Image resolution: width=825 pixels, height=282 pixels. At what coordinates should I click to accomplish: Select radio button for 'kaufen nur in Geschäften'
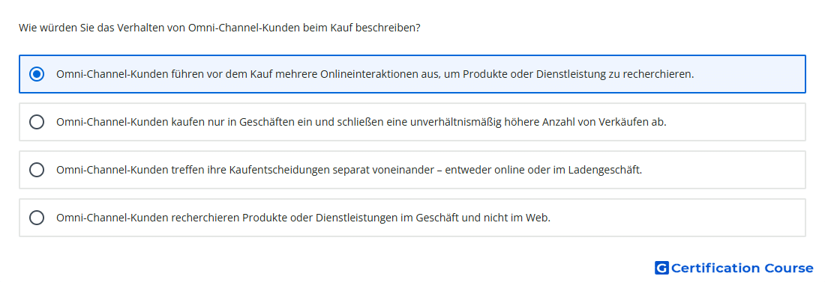37,122
